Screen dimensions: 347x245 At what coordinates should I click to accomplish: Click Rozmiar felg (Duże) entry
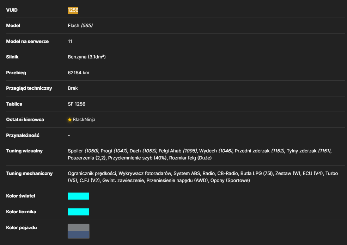190,158
